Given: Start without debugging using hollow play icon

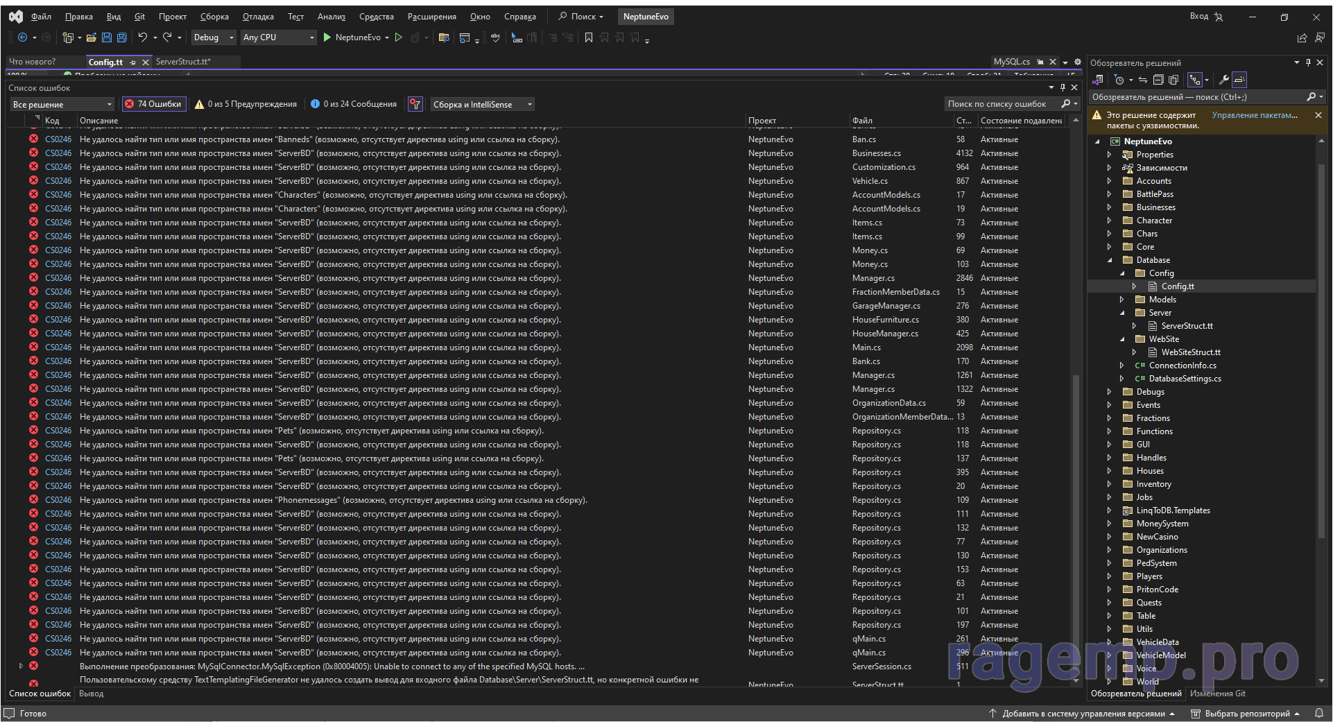Looking at the screenshot, I should point(399,37).
